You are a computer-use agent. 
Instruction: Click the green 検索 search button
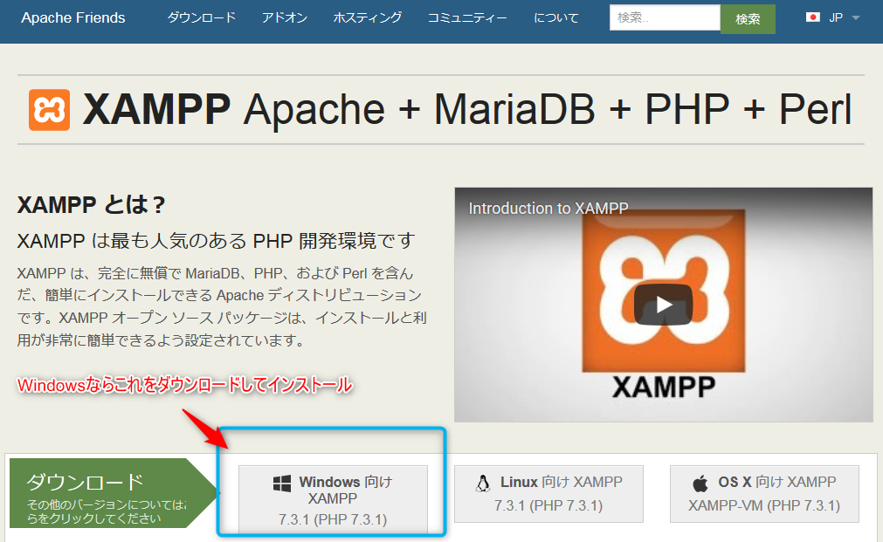pos(748,18)
